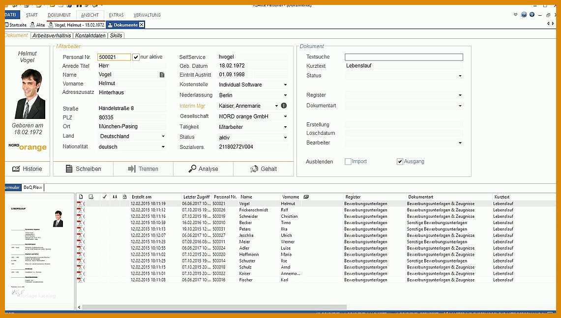The height and width of the screenshot is (318, 561).
Task: Click the lock column header icon
Action: (124, 197)
